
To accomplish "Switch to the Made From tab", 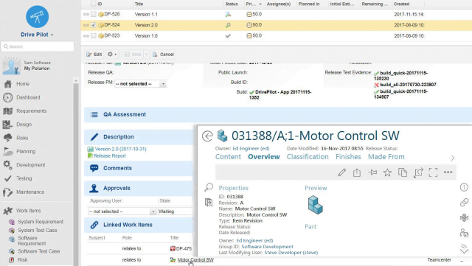I will pyautogui.click(x=386, y=157).
